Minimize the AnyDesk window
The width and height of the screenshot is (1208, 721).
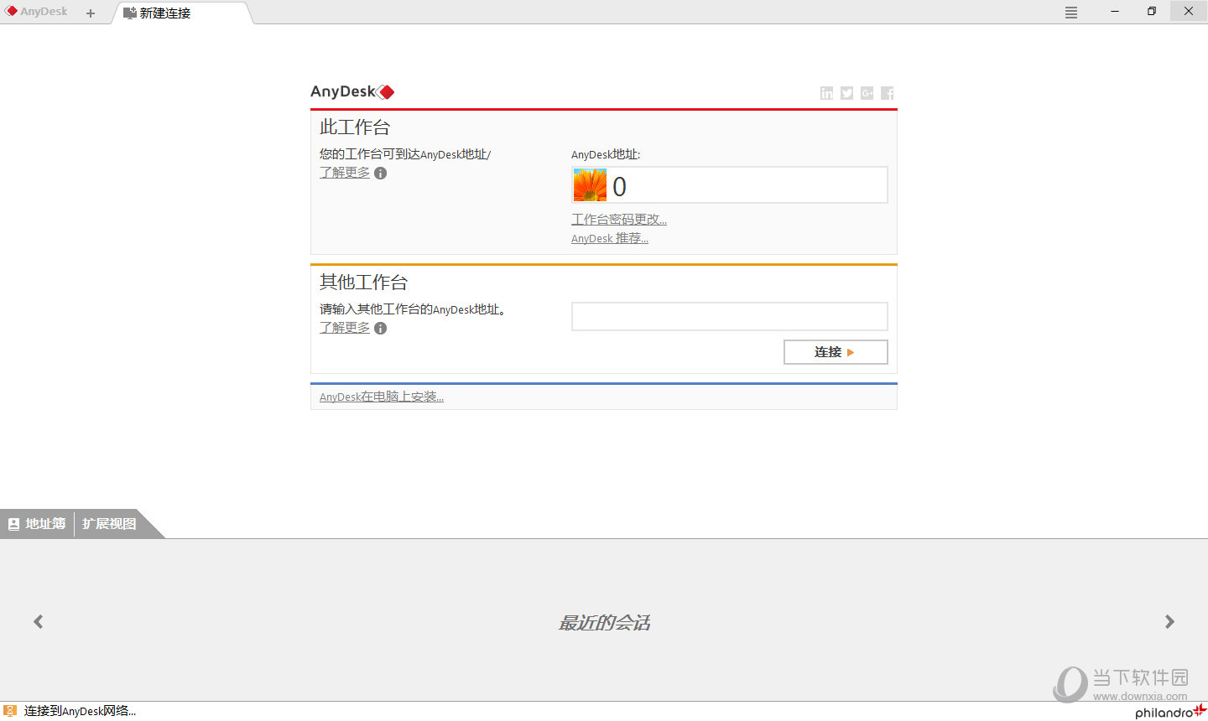[1115, 12]
